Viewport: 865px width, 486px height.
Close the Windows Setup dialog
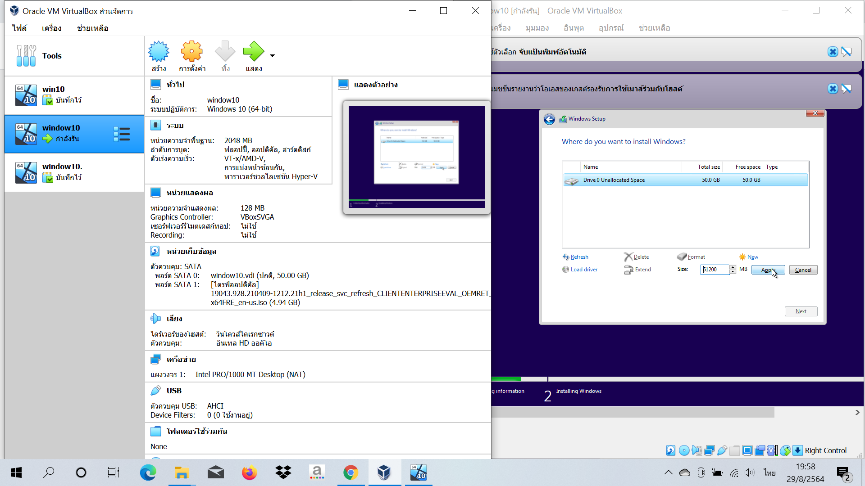click(x=815, y=113)
